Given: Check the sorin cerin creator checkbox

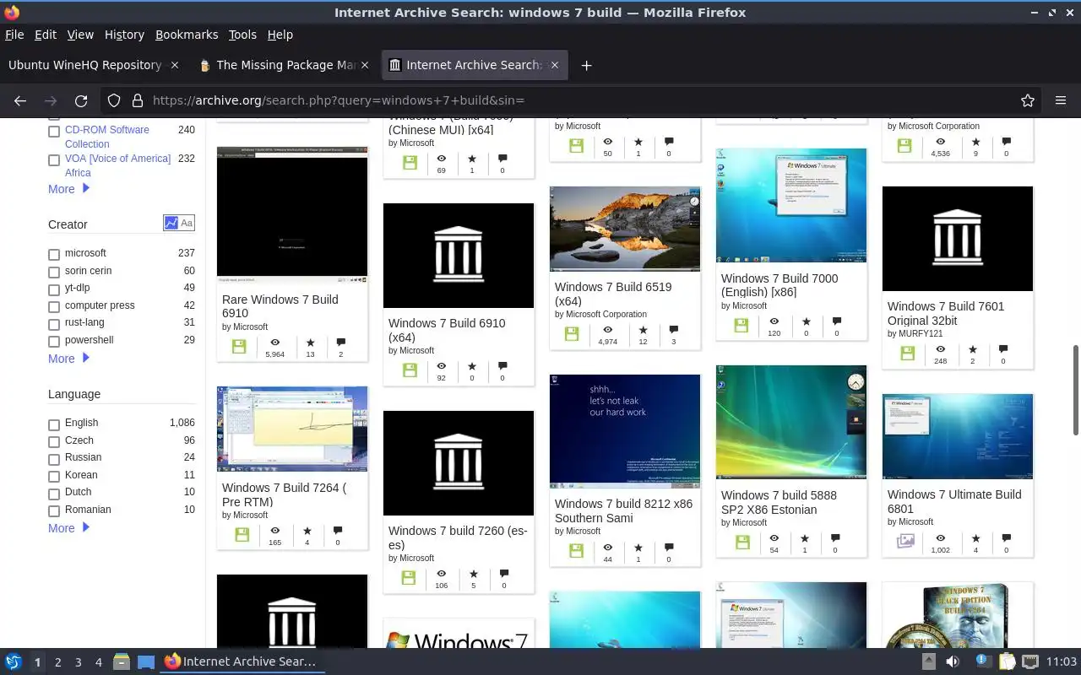Looking at the screenshot, I should (54, 272).
